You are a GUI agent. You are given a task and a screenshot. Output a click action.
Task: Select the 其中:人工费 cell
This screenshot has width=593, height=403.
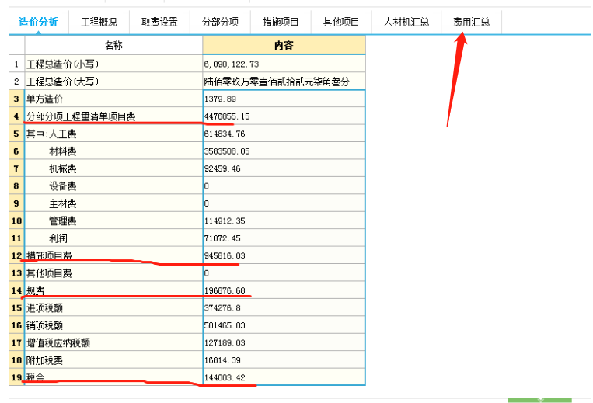point(113,134)
